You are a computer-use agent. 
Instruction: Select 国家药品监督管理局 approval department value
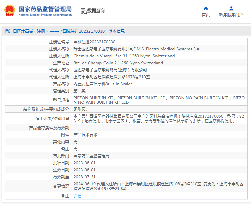point(91,156)
